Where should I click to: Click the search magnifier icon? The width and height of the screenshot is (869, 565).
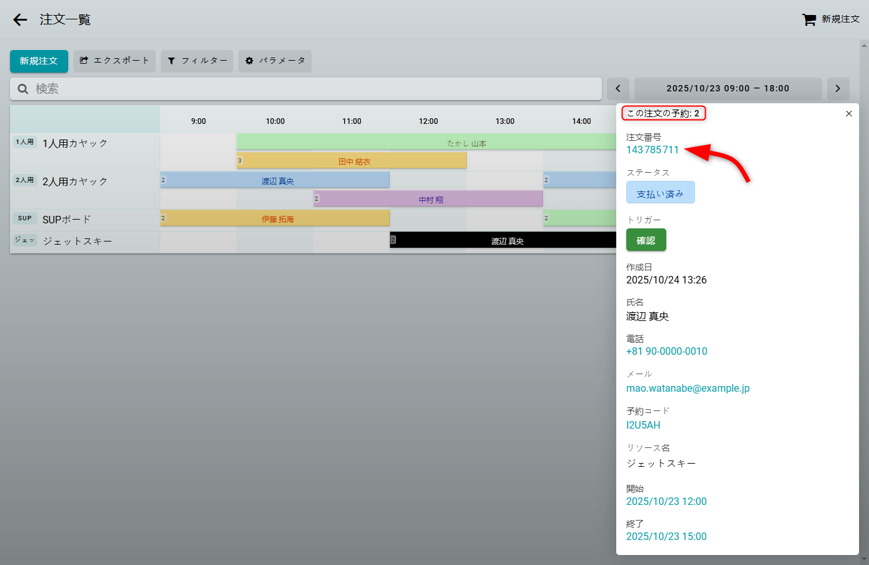pos(23,89)
